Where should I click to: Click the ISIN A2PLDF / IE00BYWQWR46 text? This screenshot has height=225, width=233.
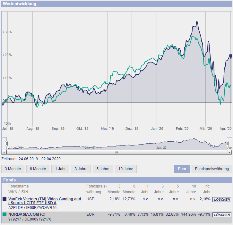pyautogui.click(x=32, y=208)
